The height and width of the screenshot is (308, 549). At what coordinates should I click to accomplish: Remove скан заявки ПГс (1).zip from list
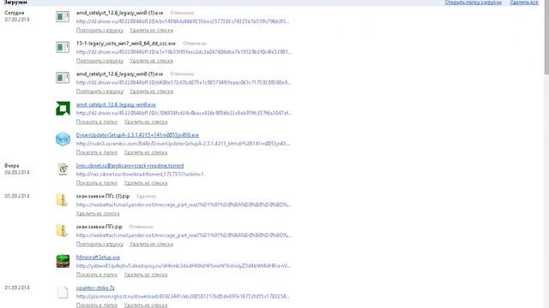point(98,213)
